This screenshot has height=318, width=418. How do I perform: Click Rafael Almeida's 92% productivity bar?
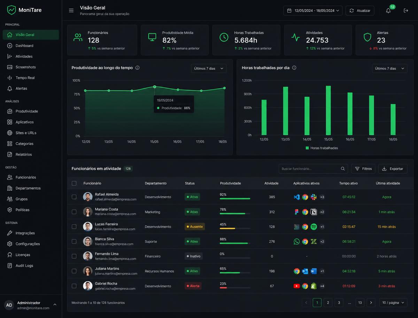pos(235,198)
